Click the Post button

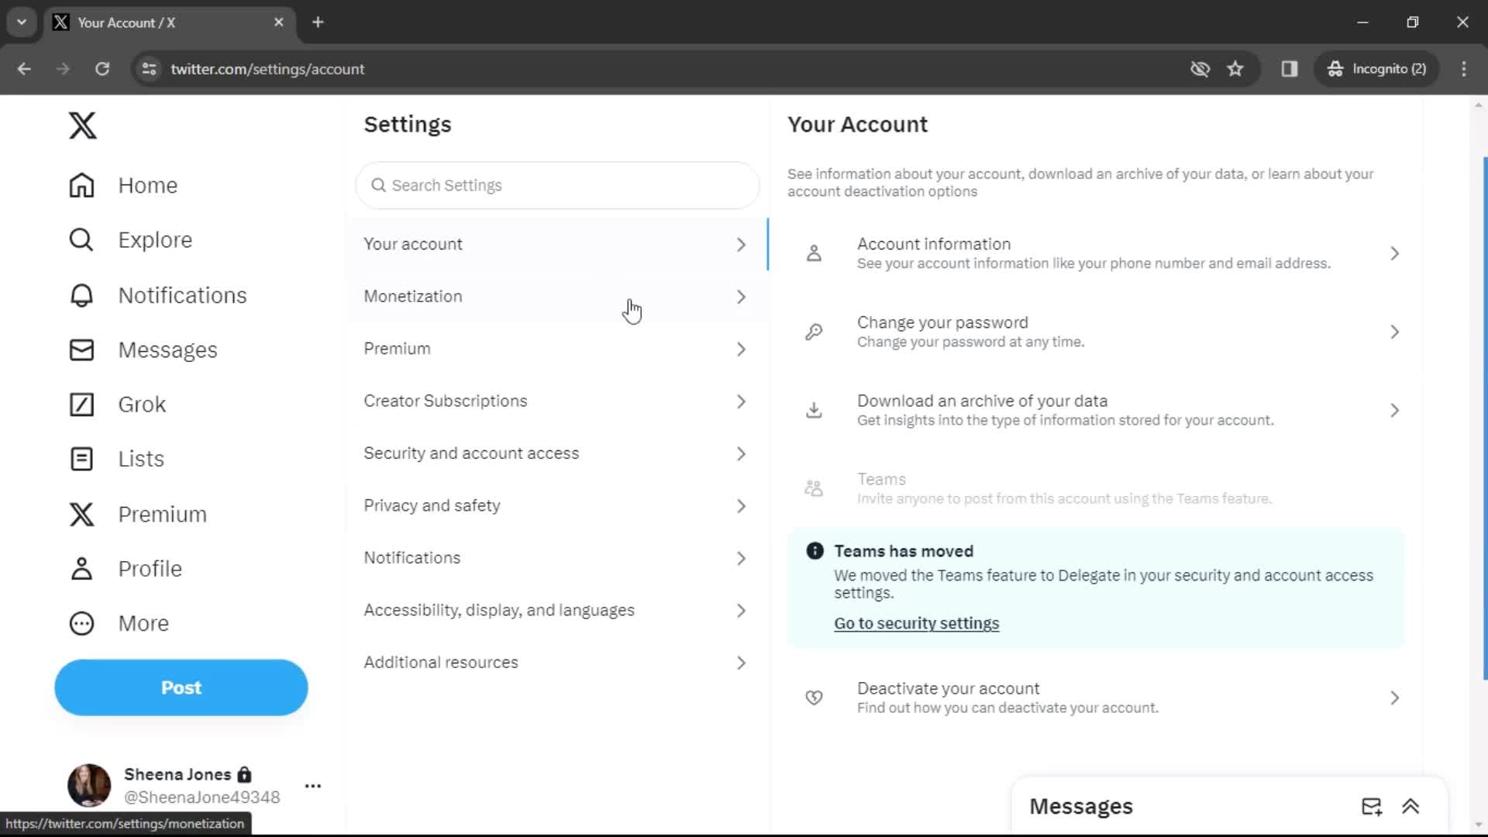pyautogui.click(x=181, y=687)
